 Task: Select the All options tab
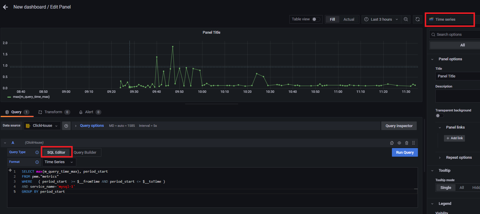(462, 45)
